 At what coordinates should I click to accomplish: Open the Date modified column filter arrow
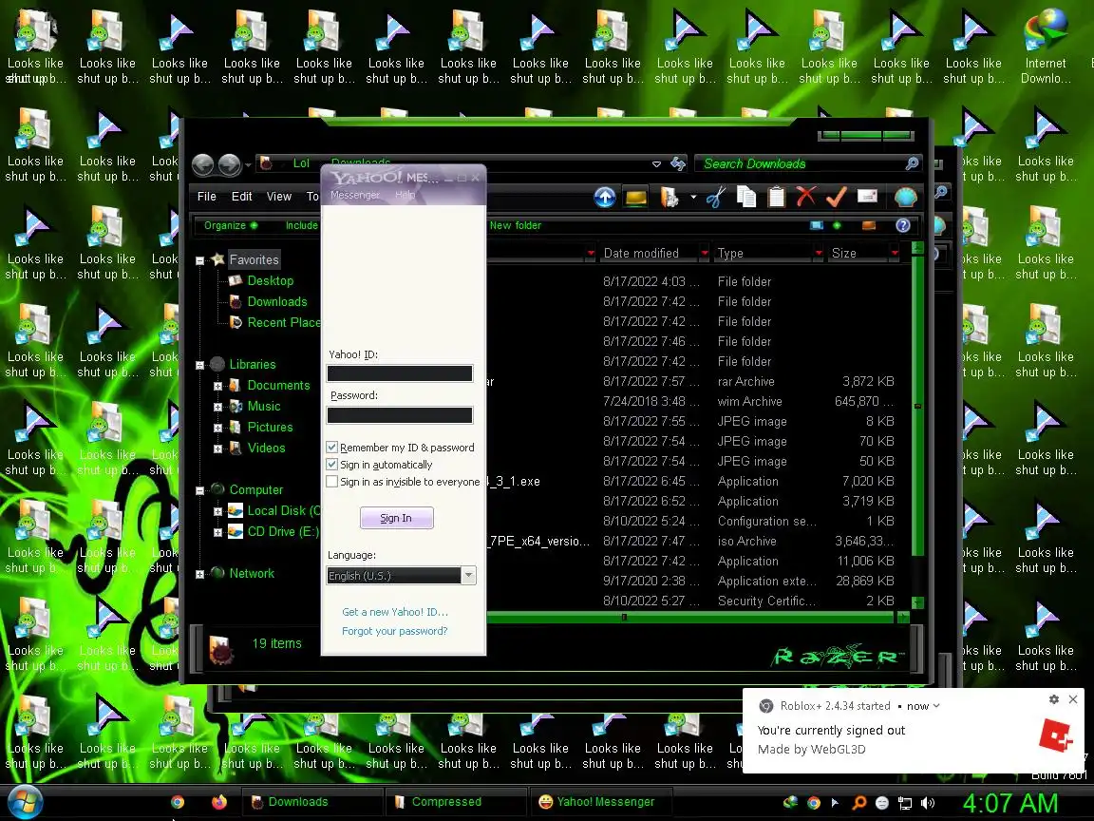click(705, 253)
